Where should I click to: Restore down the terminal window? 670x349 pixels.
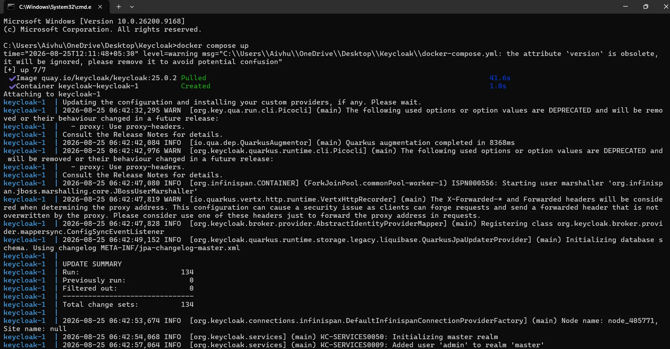pos(645,7)
